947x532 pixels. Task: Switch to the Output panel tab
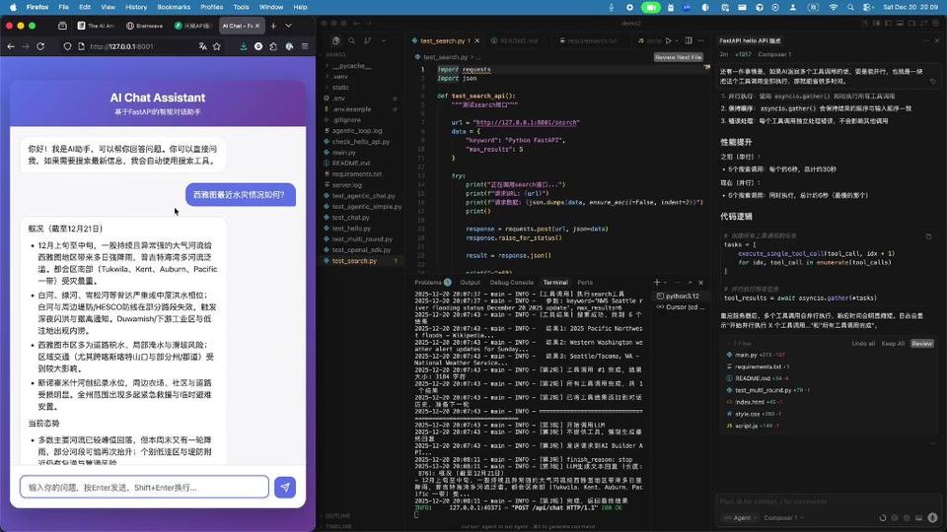[470, 283]
